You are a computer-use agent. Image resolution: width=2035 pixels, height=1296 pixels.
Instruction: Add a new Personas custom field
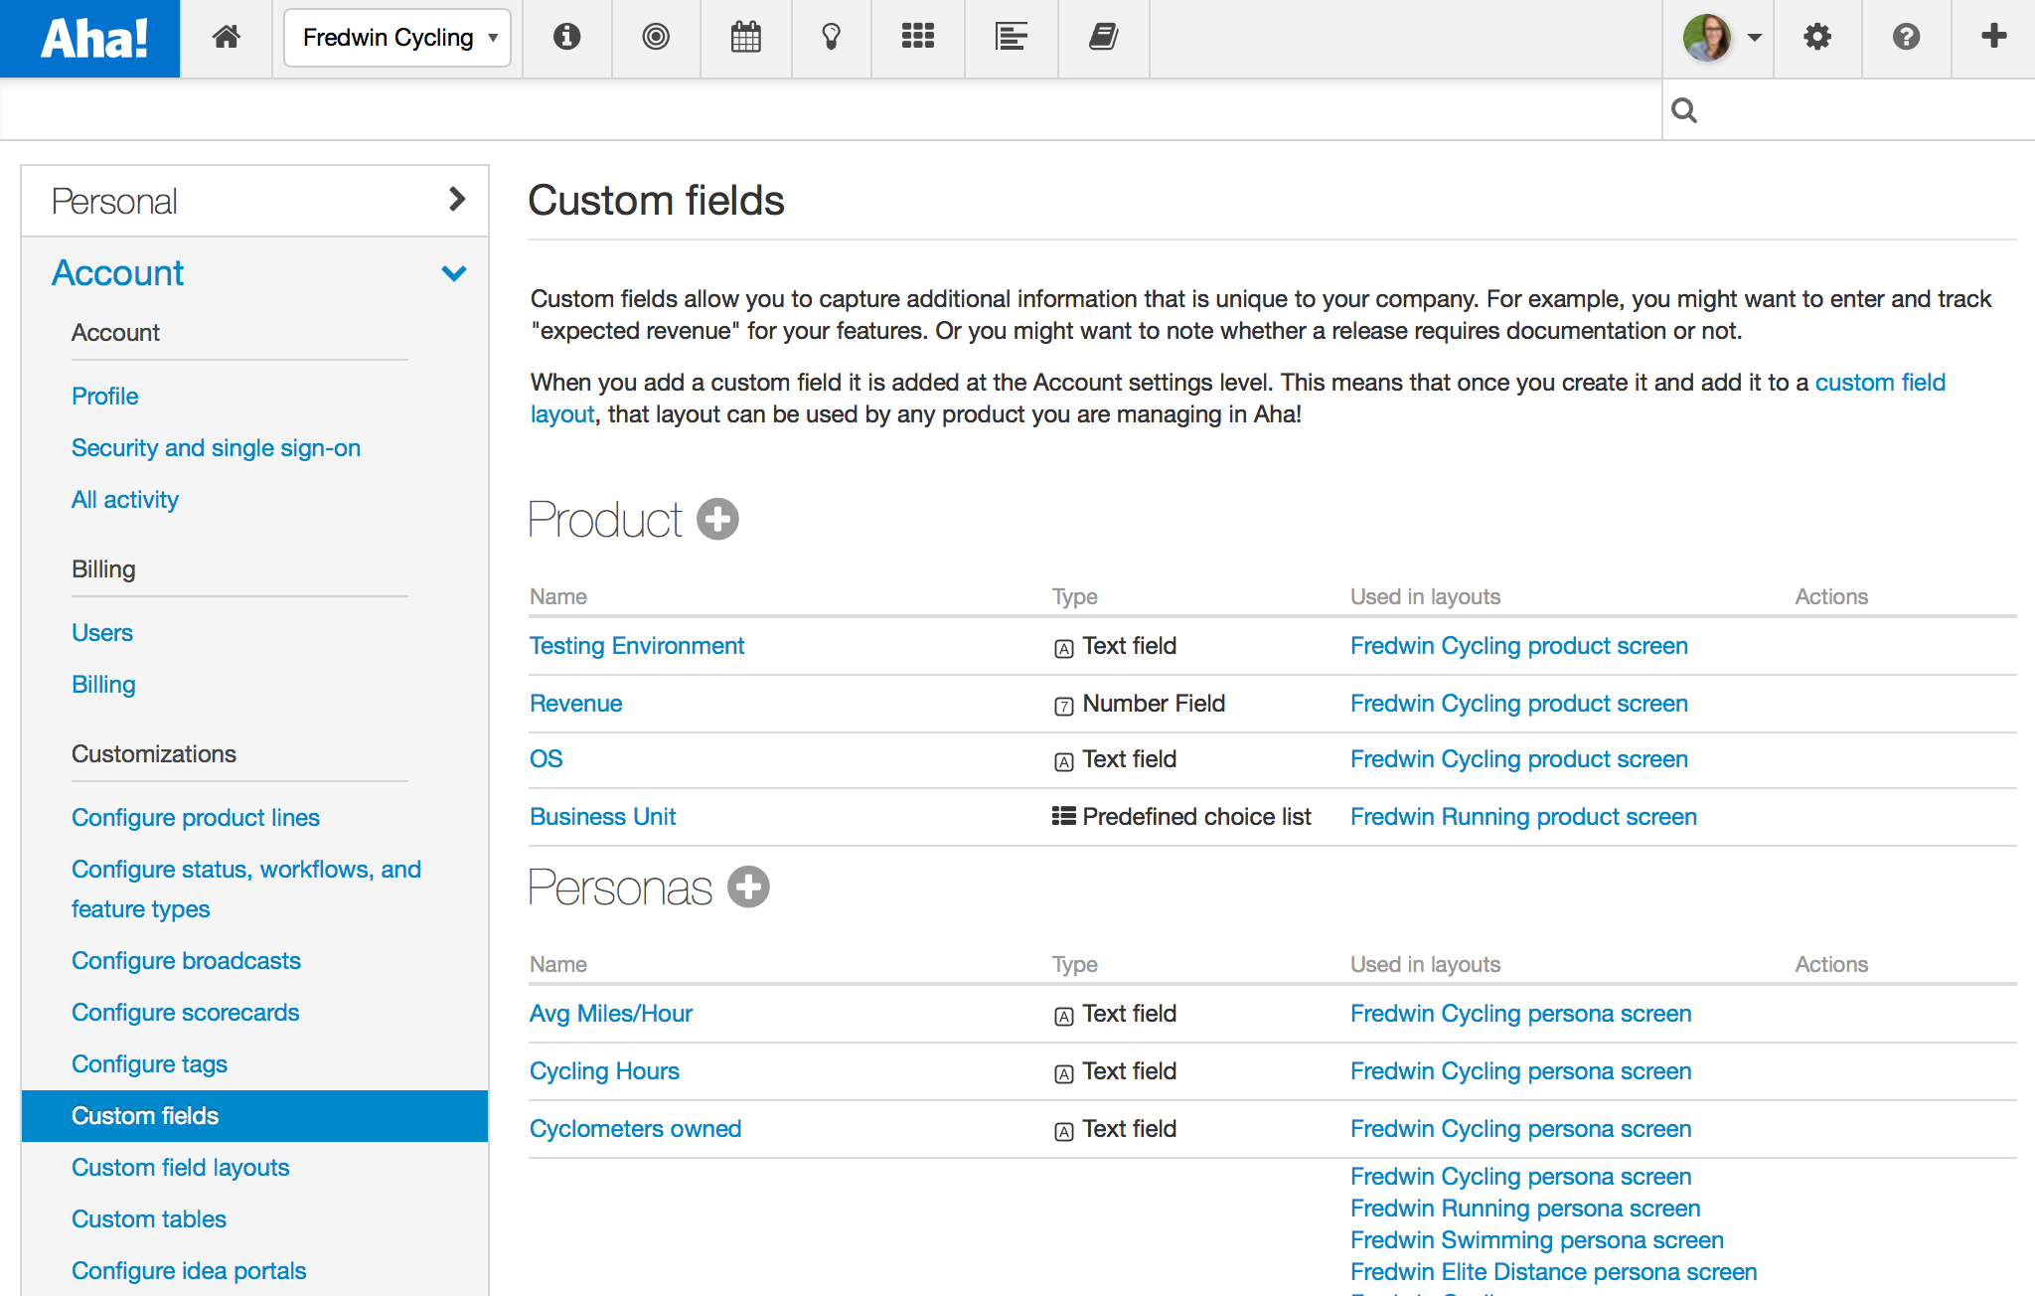(x=748, y=887)
